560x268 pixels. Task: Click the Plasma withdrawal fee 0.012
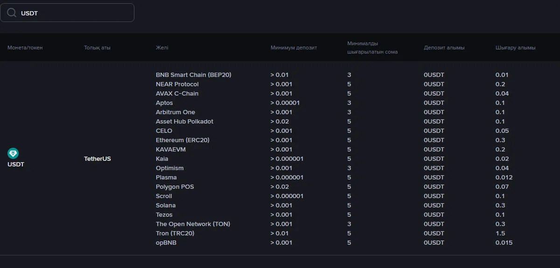(504, 177)
